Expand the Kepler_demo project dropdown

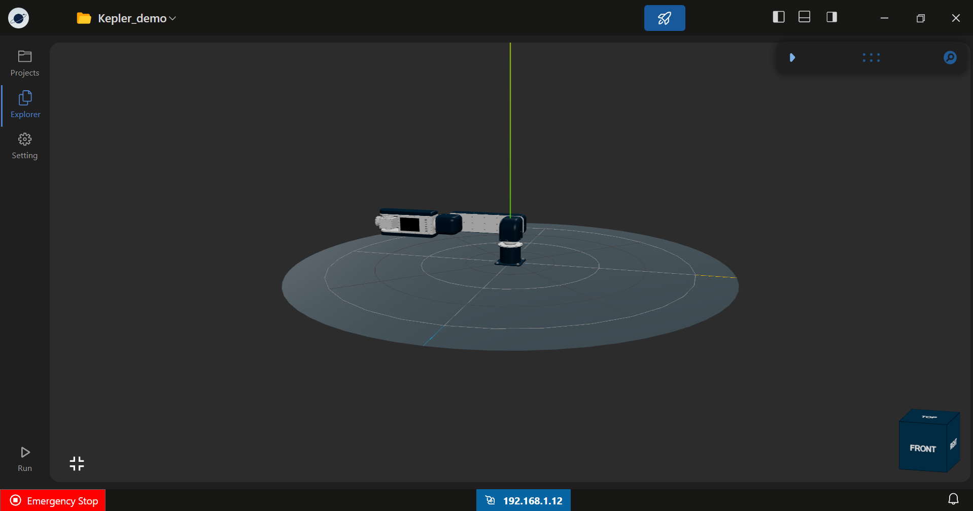point(173,18)
